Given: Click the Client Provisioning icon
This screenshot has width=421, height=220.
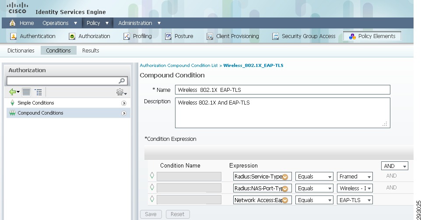Looking at the screenshot, I should pyautogui.click(x=210, y=36).
